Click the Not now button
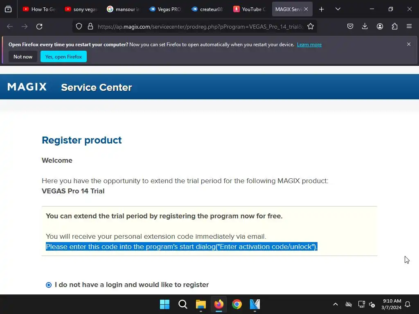419x314 pixels. pyautogui.click(x=23, y=56)
